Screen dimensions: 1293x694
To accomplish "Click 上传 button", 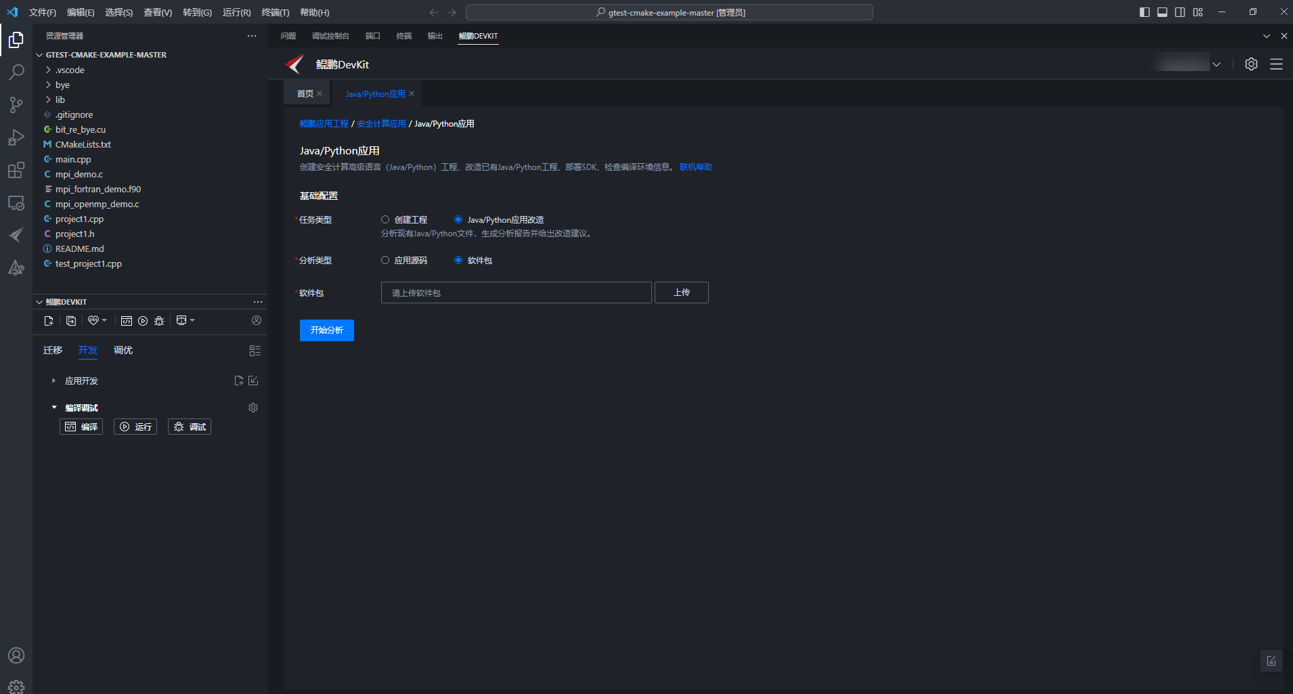I will click(x=682, y=292).
